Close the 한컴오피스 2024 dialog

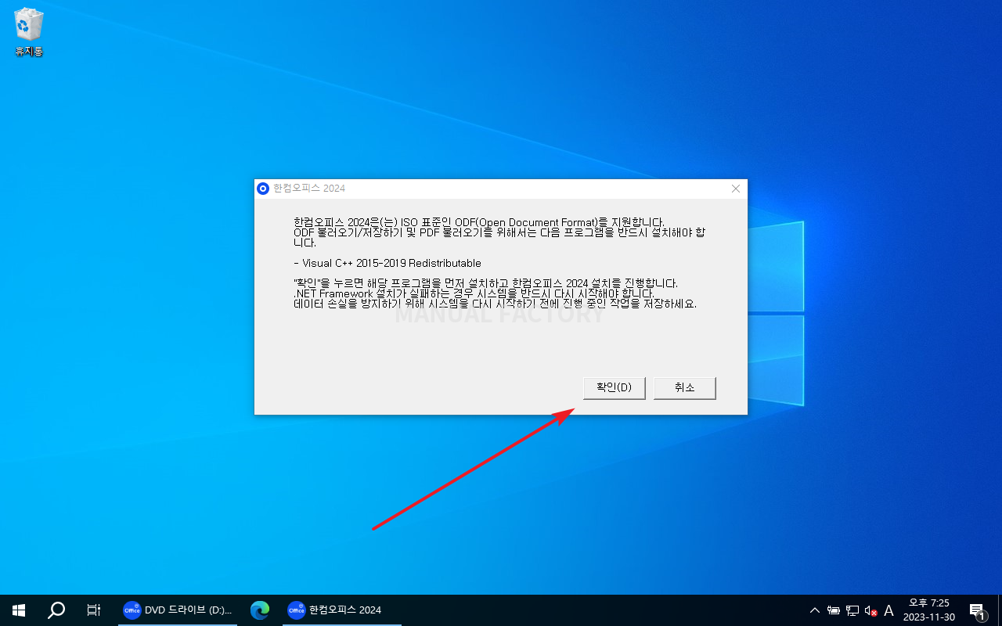pos(735,189)
